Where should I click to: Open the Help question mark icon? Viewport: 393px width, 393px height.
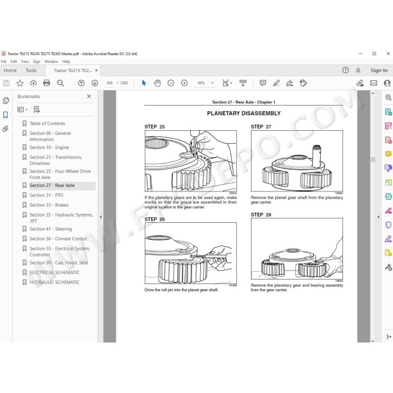345,70
